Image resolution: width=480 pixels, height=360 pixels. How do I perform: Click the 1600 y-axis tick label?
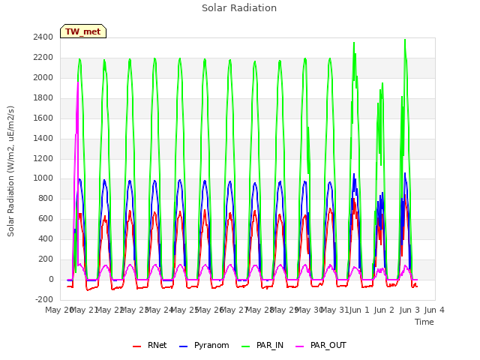coord(43,118)
